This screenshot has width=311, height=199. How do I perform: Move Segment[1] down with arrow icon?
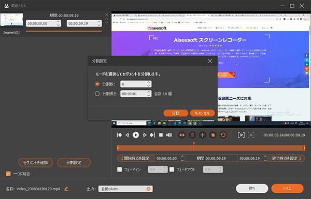tap(107, 23)
